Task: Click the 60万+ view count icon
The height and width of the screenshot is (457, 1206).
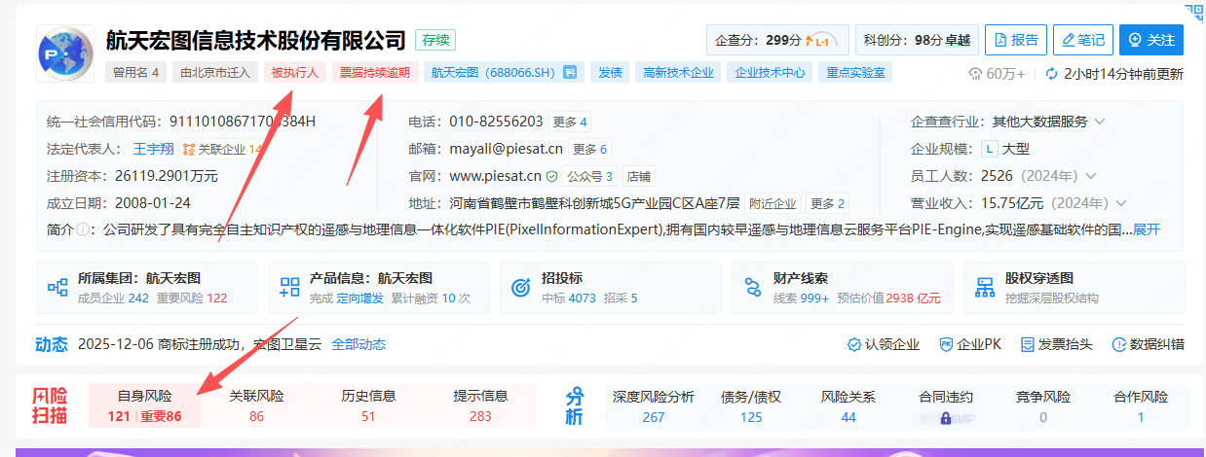Action: point(975,73)
